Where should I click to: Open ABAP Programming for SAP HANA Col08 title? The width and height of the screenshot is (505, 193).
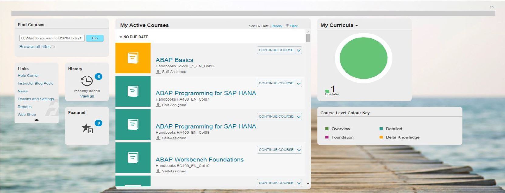206,126
